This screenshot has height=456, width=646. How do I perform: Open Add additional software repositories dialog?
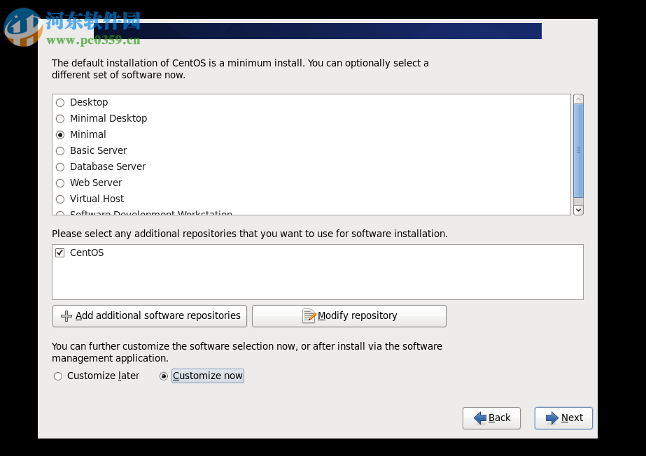(149, 315)
